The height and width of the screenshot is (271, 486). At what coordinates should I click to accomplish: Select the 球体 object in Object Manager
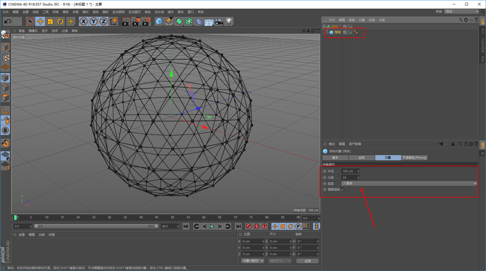pos(337,32)
